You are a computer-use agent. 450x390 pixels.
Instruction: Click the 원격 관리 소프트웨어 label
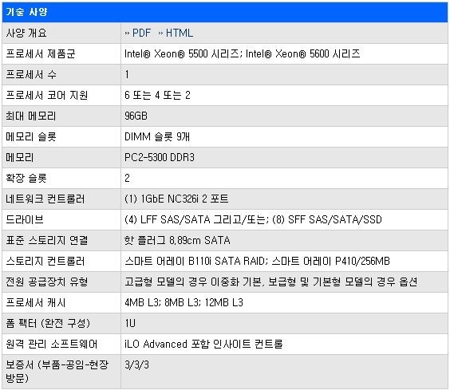pyautogui.click(x=52, y=344)
